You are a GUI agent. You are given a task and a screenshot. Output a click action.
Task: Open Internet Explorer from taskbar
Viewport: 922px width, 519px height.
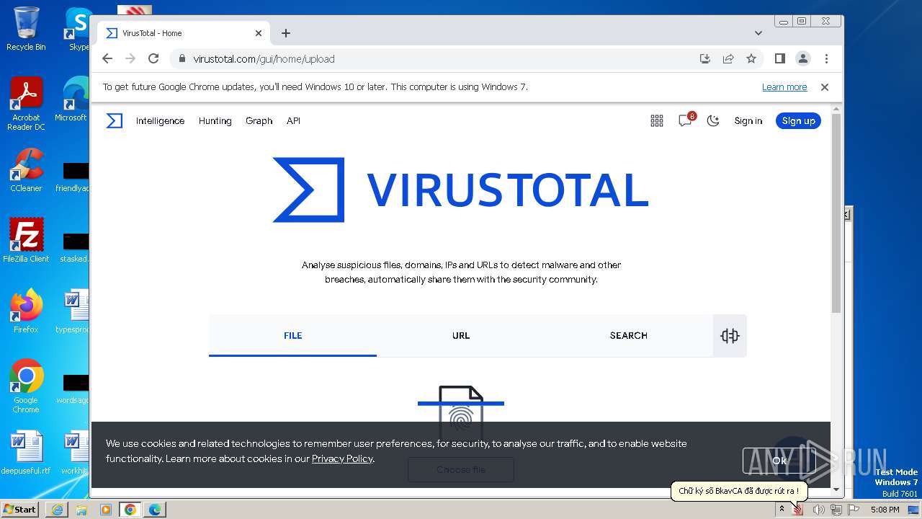(x=57, y=510)
